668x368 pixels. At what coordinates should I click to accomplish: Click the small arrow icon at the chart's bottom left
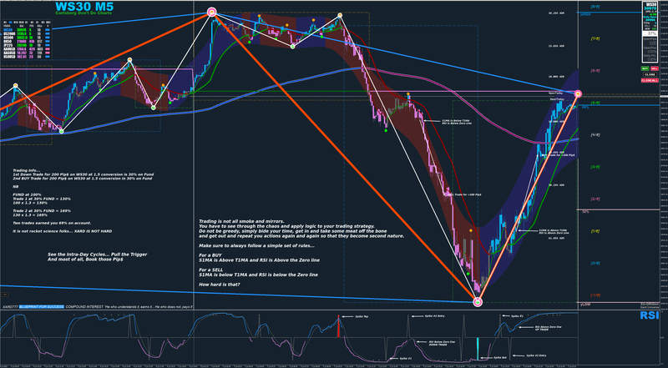point(5,295)
